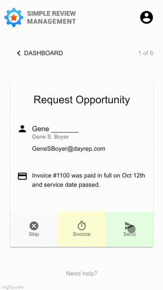This screenshot has width=163, height=290.
Task: Click the Simple Review Management title
Action: coord(52,17)
